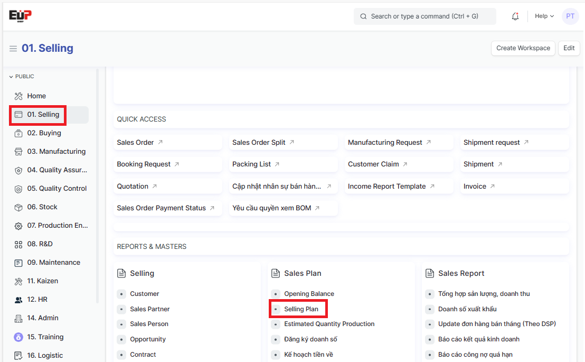Click 12. HR people icon
This screenshot has height=362, width=585.
(18, 300)
